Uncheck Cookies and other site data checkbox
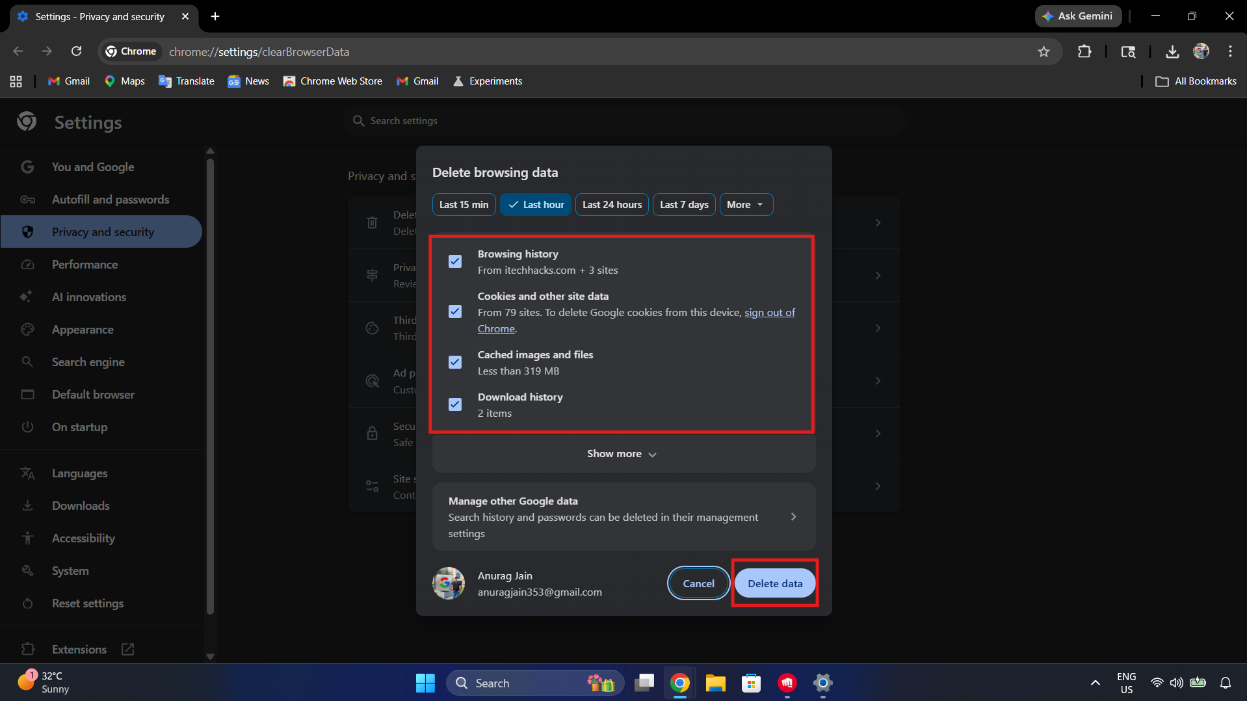This screenshot has height=701, width=1247. (455, 312)
